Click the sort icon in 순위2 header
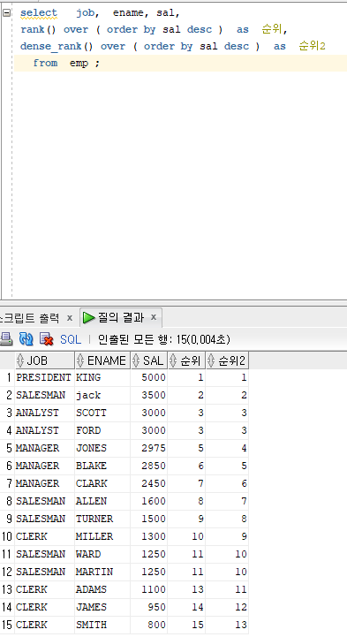Image resolution: width=347 pixels, height=637 pixels. coord(211,360)
